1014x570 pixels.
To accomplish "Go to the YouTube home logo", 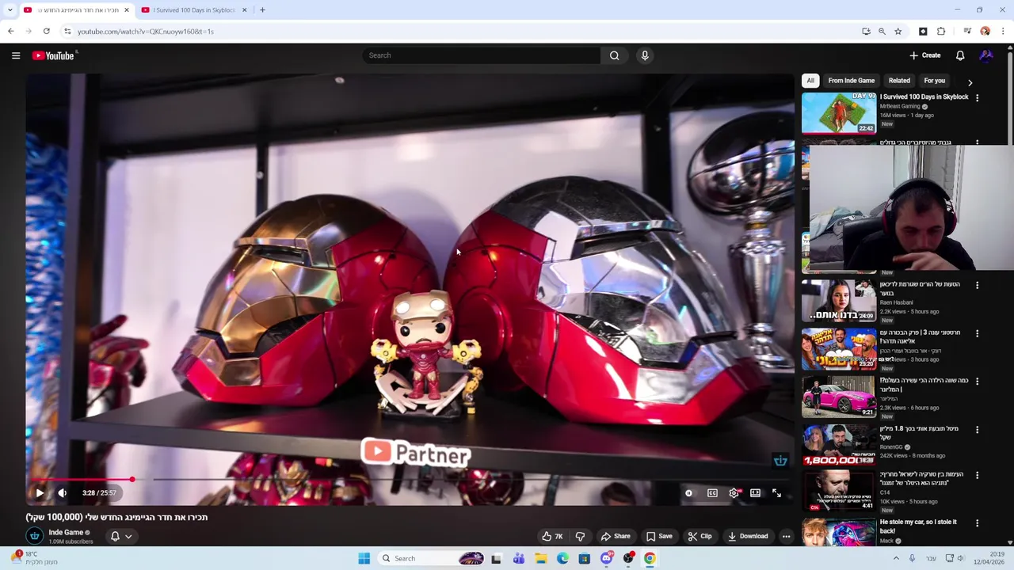I will (x=53, y=55).
